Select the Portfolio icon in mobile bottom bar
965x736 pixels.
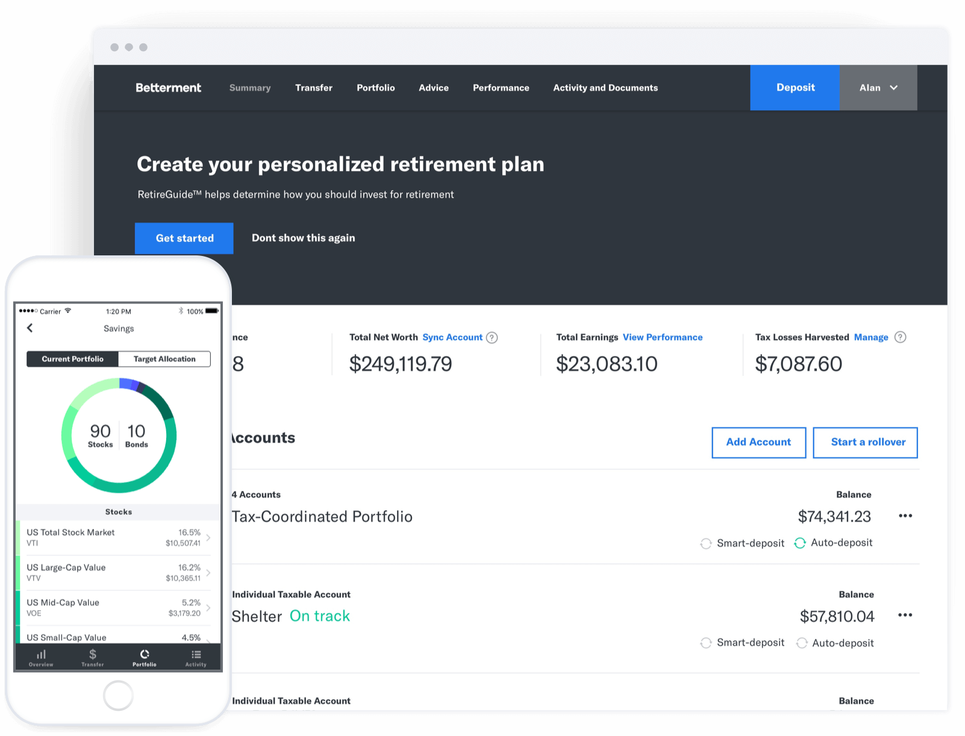click(145, 657)
